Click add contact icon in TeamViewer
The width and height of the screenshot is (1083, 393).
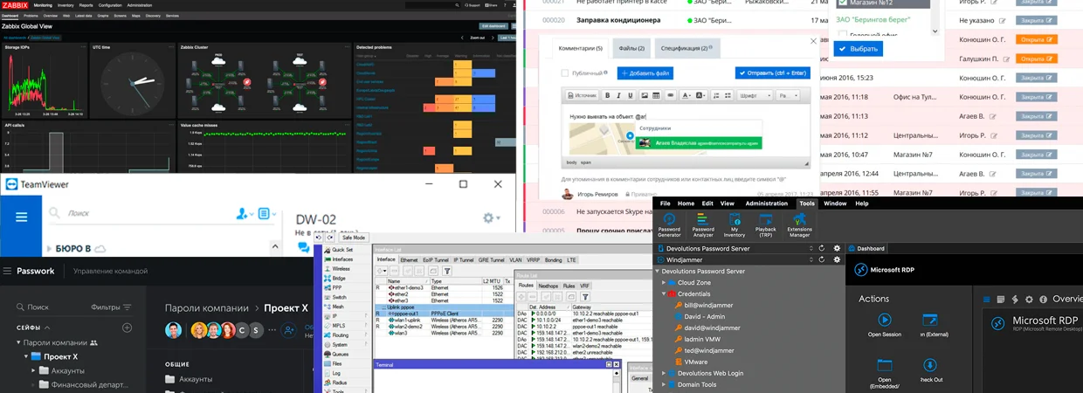click(x=244, y=213)
